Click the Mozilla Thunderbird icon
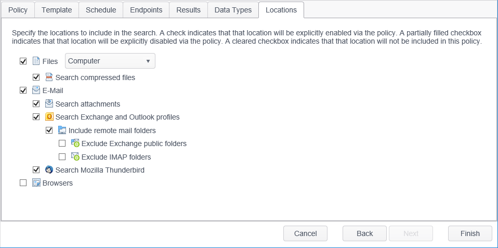 coord(49,170)
